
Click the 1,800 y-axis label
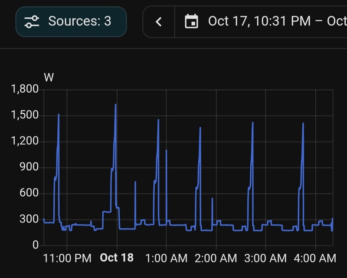pos(25,89)
